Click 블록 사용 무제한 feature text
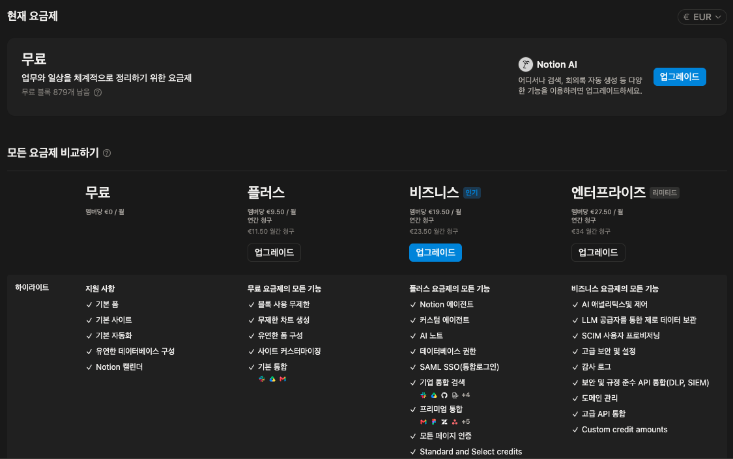Screen dimensions: 733x459 tap(284, 305)
